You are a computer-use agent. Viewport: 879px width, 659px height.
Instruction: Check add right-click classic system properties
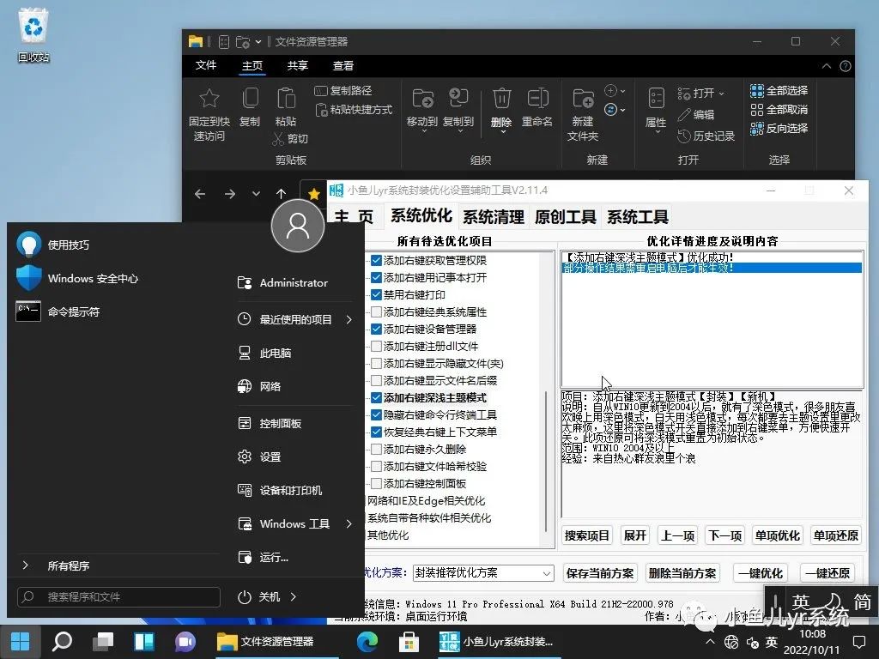pos(376,311)
